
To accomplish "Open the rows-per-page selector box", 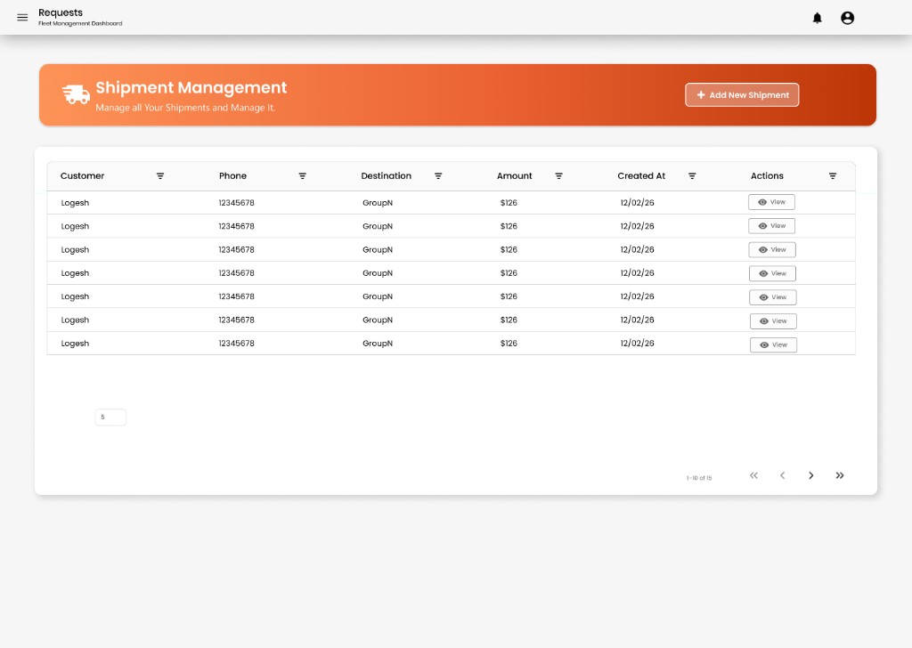I will click(110, 417).
